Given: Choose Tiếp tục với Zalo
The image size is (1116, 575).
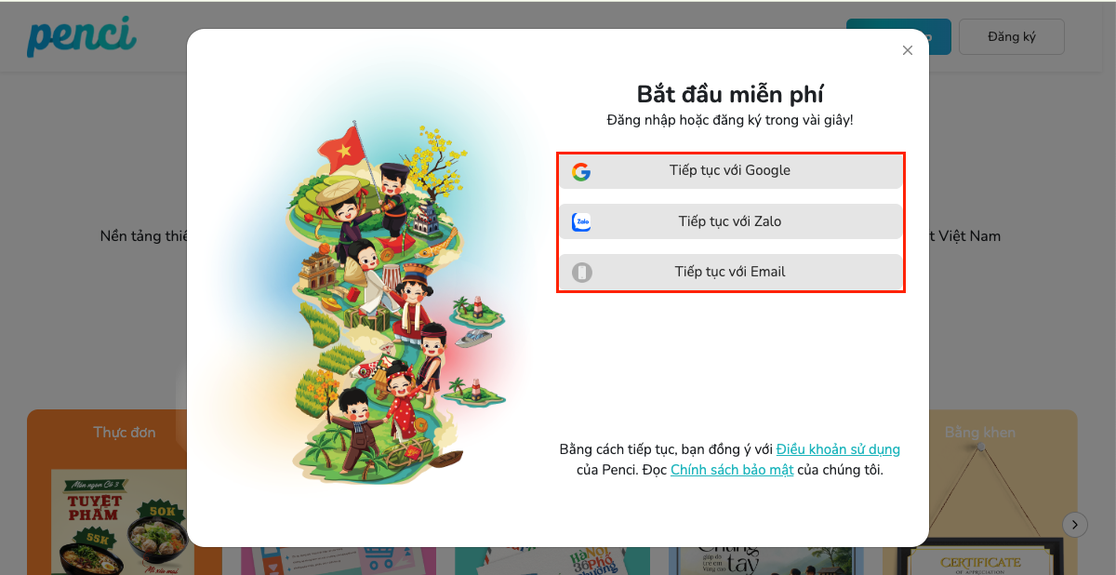Looking at the screenshot, I should point(730,221).
